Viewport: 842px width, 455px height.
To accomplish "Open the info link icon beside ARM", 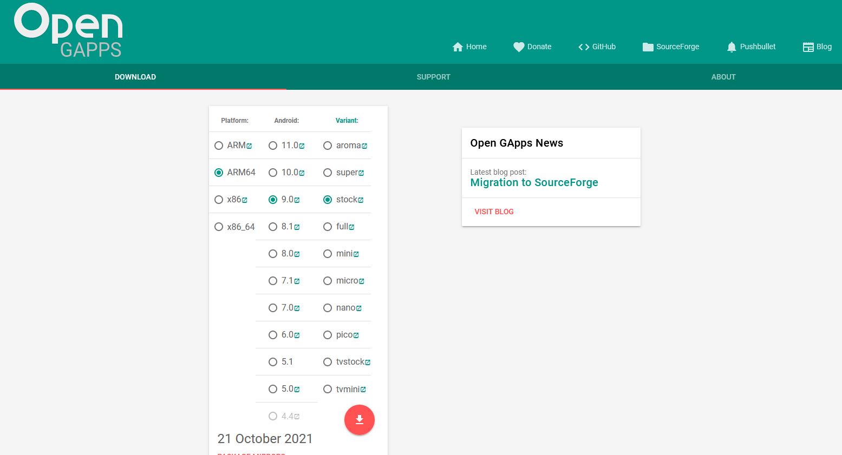I will 249,146.
